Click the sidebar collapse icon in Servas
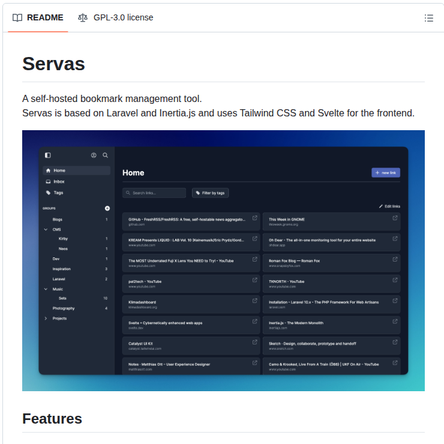 [48, 155]
